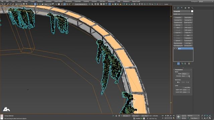Image resolution: width=214 pixels, height=120 pixels.
Task: Click the Auto Key button
Action: (x=184, y=116)
